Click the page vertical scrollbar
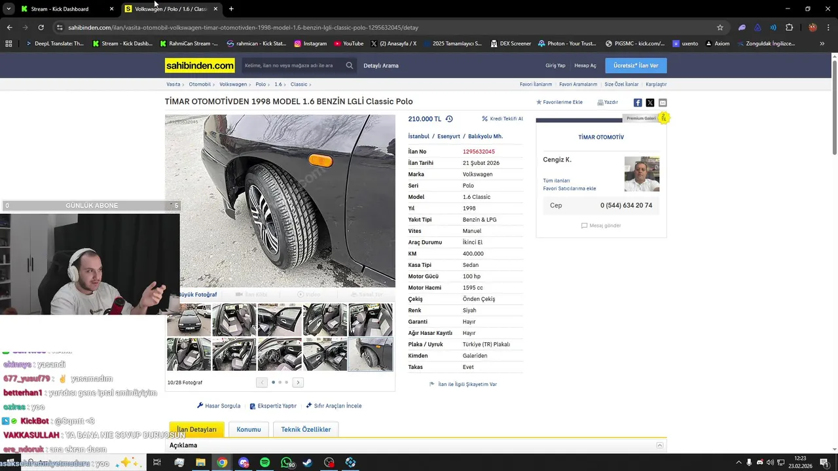 coord(835,108)
